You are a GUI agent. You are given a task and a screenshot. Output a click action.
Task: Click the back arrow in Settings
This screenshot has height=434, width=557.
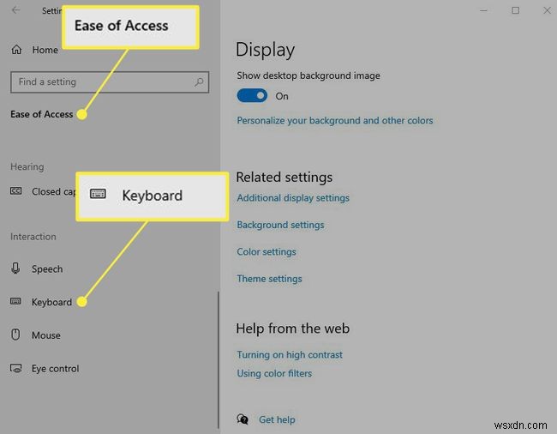(16, 10)
